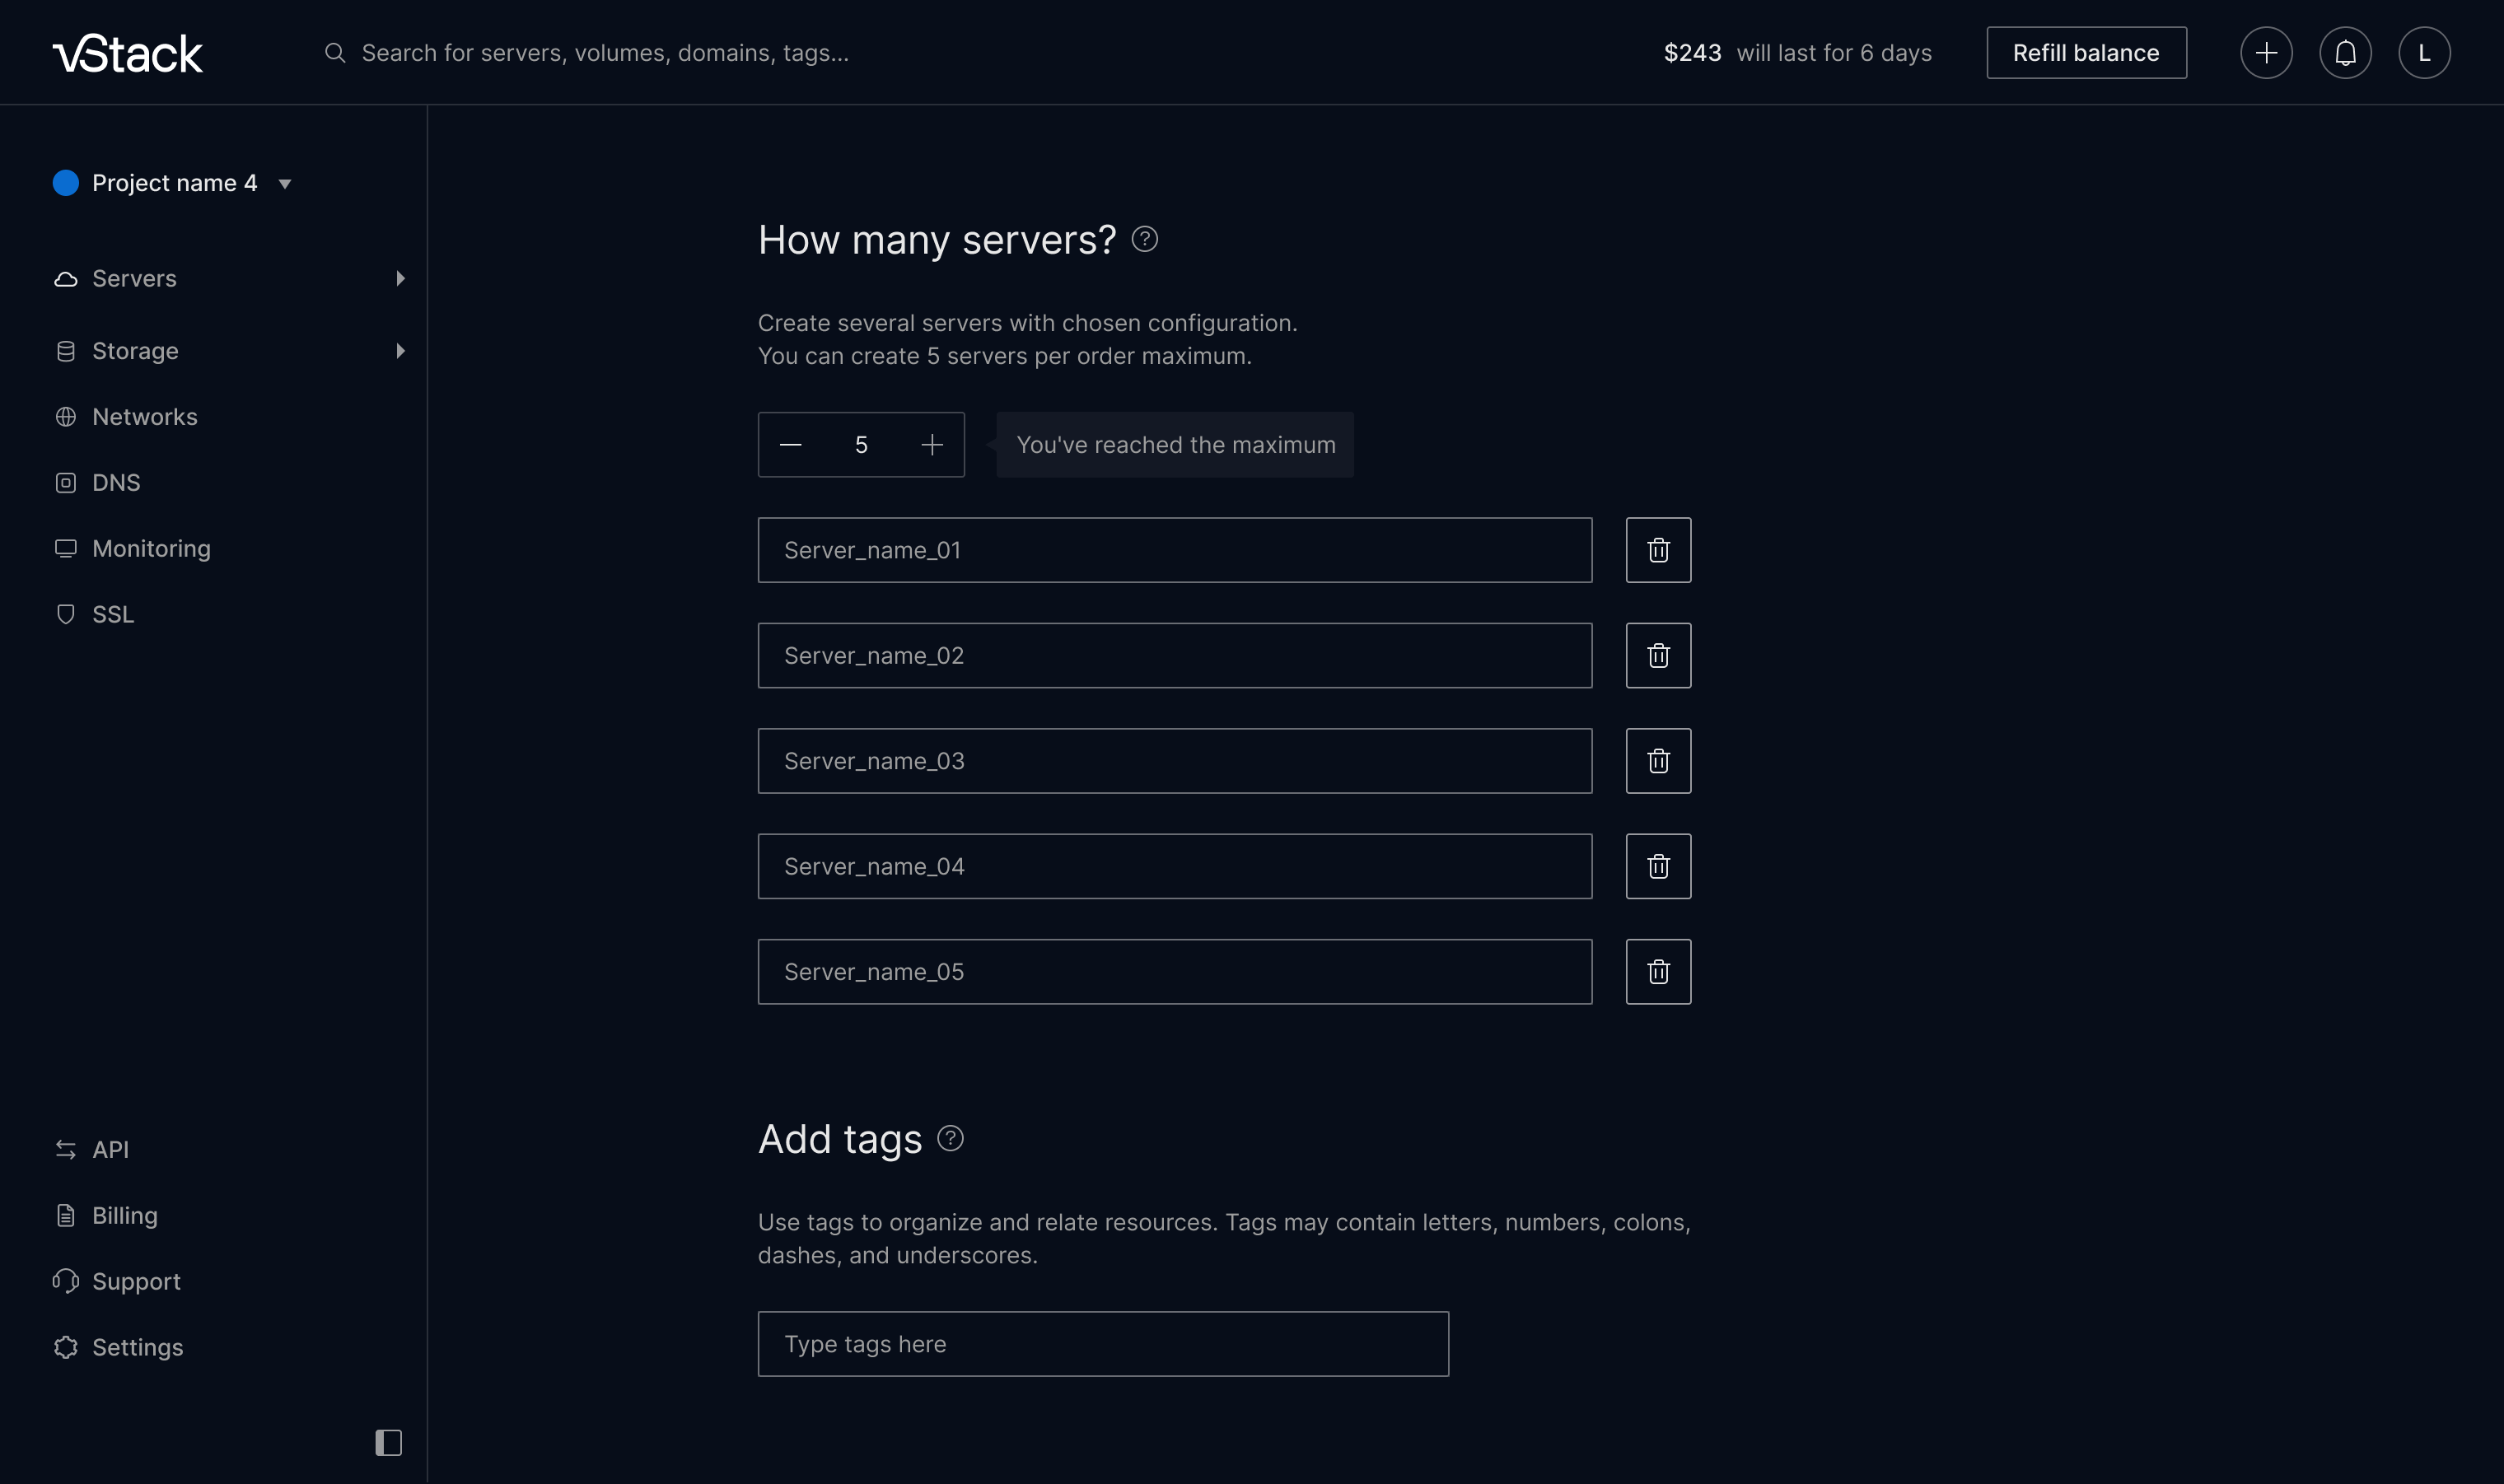Go to Networks in the sidebar
The image size is (2504, 1484).
(x=144, y=417)
